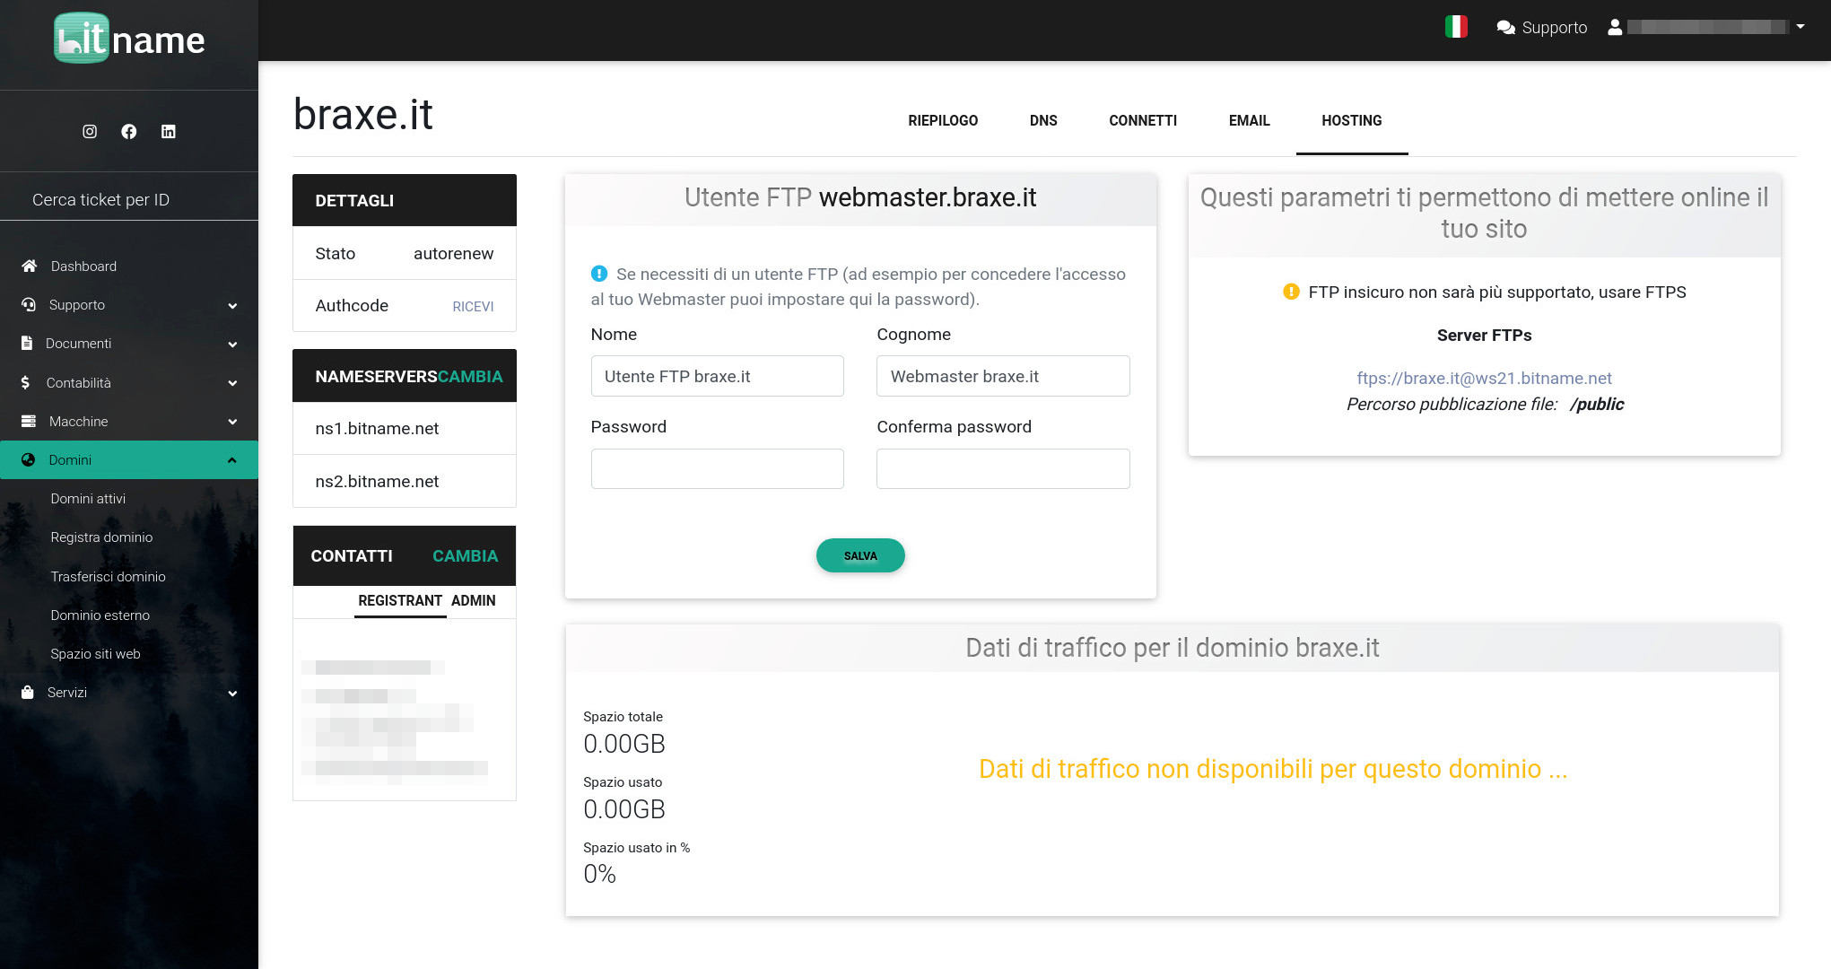Click the user account icon

click(1615, 27)
